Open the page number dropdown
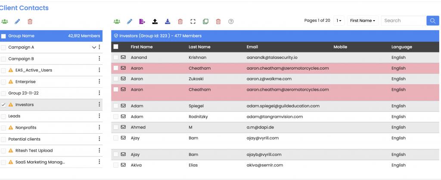This screenshot has height=180, width=441. 339,21
